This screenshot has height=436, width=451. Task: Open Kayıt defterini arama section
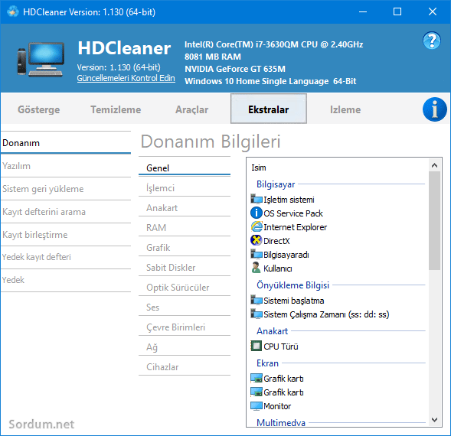[66, 212]
